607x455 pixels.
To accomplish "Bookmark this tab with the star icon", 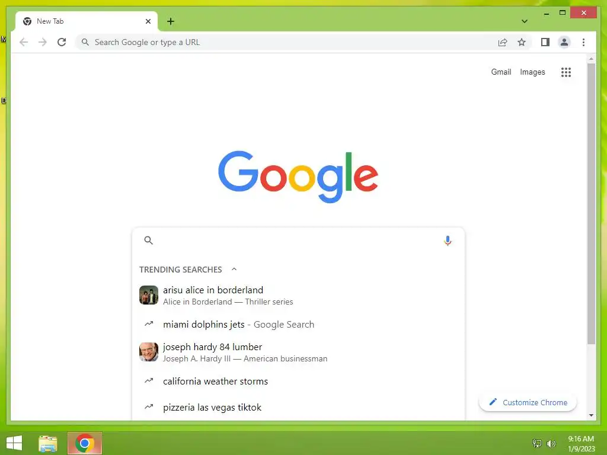I will click(522, 42).
